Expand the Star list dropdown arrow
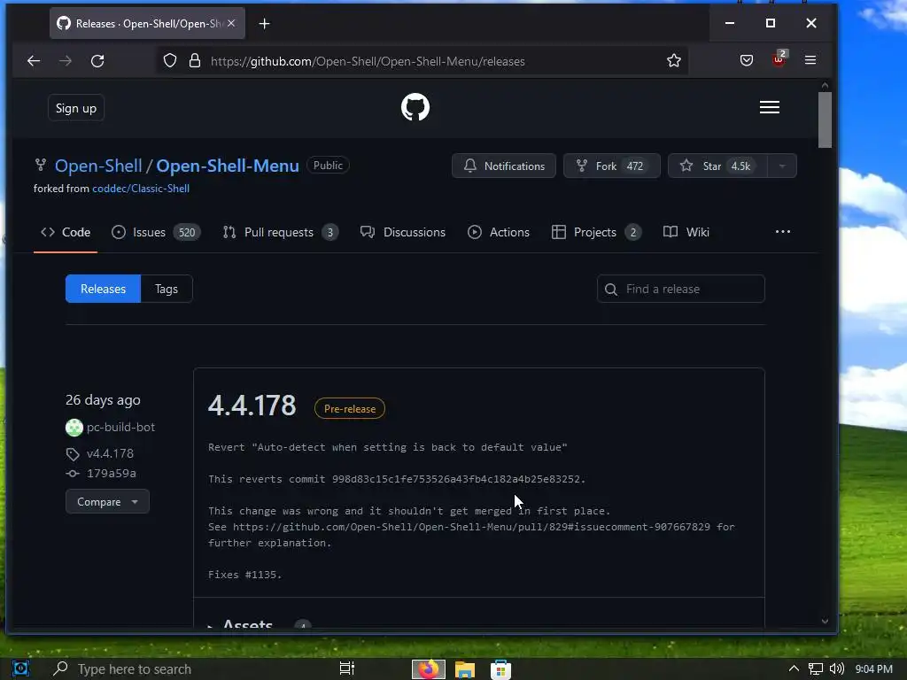907x680 pixels. coord(782,166)
